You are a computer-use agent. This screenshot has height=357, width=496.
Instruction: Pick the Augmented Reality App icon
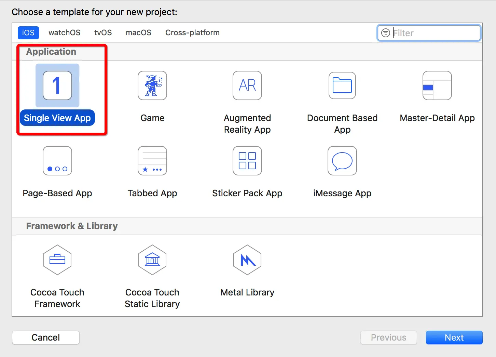click(247, 85)
